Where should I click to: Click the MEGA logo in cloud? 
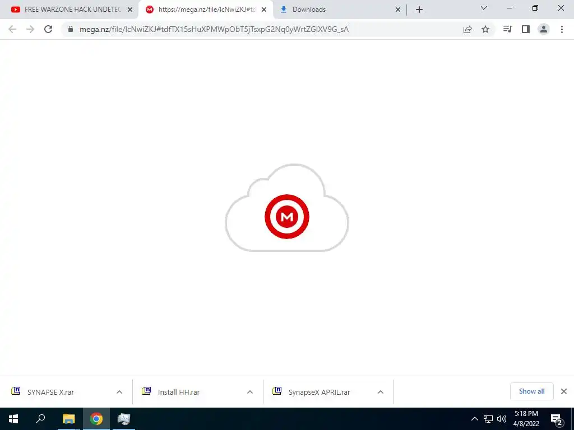tap(287, 217)
